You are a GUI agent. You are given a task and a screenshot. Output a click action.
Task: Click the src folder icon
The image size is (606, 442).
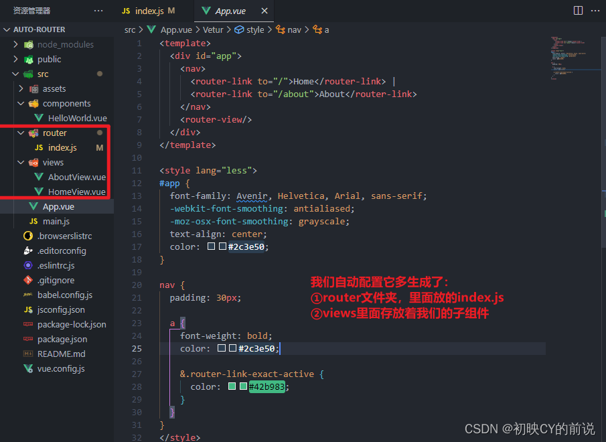point(29,74)
